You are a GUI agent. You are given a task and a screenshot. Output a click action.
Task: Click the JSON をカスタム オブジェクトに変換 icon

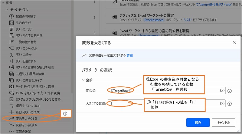point(11,93)
